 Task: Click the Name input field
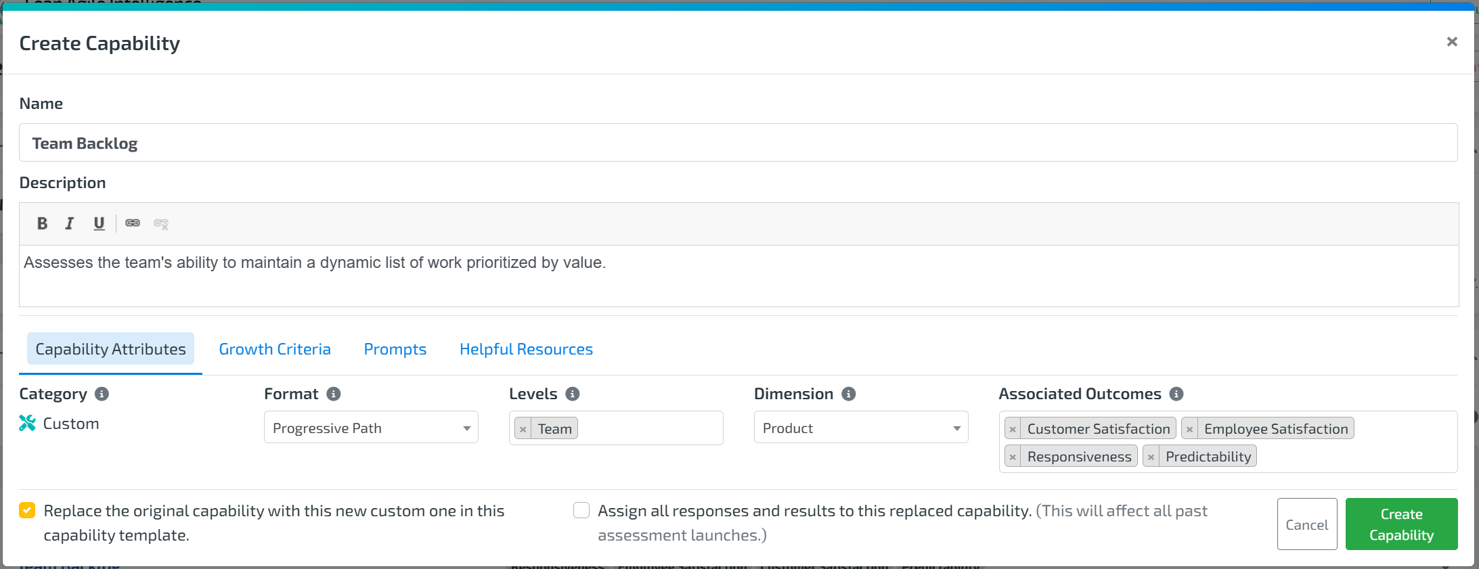tap(738, 143)
